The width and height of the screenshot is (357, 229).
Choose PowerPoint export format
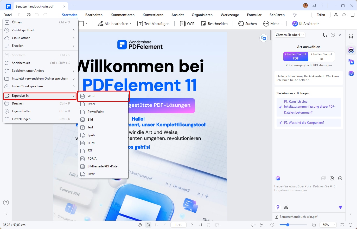[x=103, y=112]
